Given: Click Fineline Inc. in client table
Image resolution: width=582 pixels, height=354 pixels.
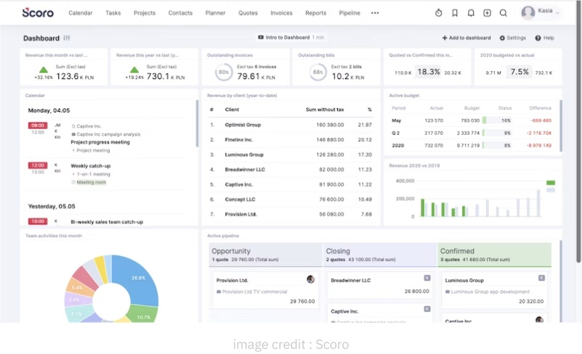Looking at the screenshot, I should click(x=238, y=140).
